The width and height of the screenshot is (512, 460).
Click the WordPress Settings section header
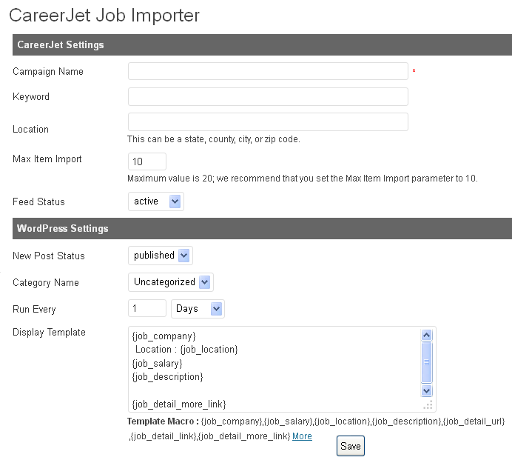[x=262, y=228]
